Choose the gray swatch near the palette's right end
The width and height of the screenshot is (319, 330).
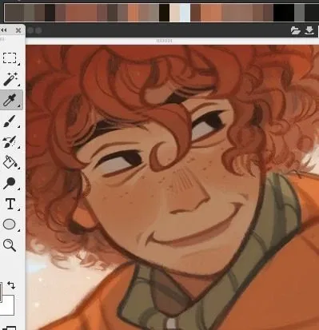pyautogui.click(x=300, y=13)
